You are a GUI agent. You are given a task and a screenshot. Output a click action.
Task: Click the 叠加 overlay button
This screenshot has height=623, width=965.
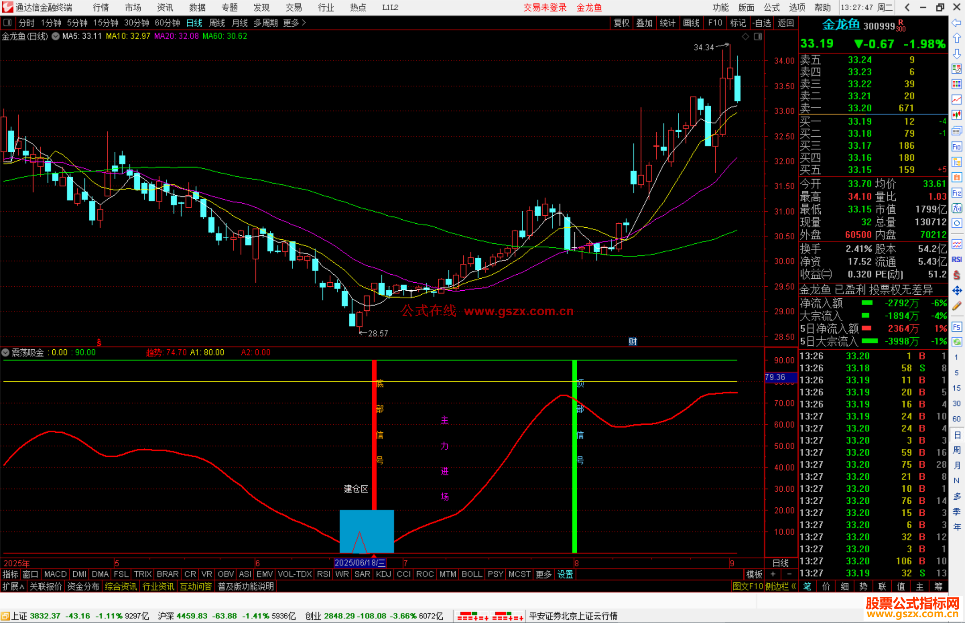[x=645, y=23]
